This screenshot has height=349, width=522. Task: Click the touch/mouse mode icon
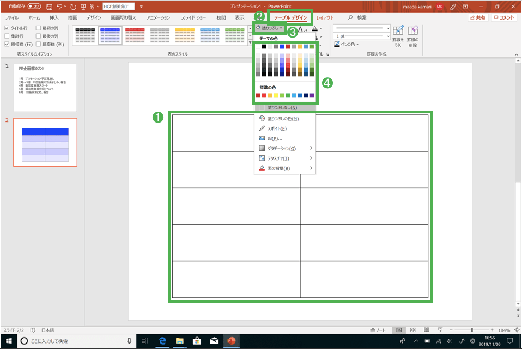[92, 7]
